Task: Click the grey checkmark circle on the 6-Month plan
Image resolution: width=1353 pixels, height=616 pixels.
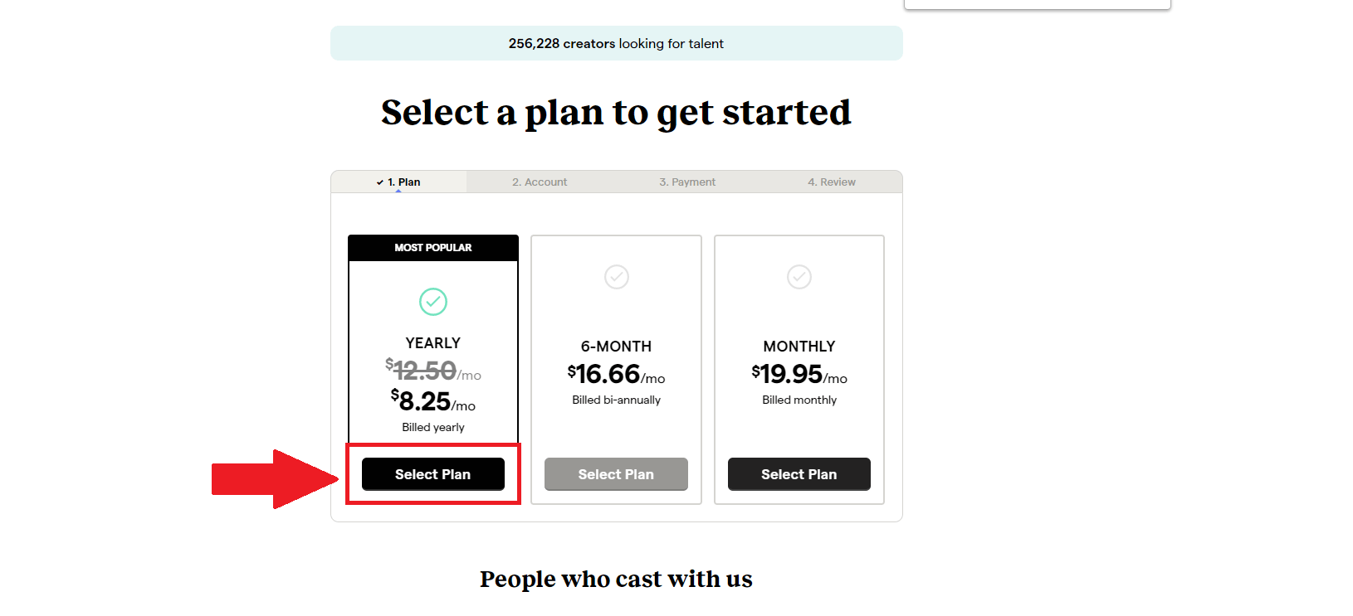Action: [x=617, y=277]
